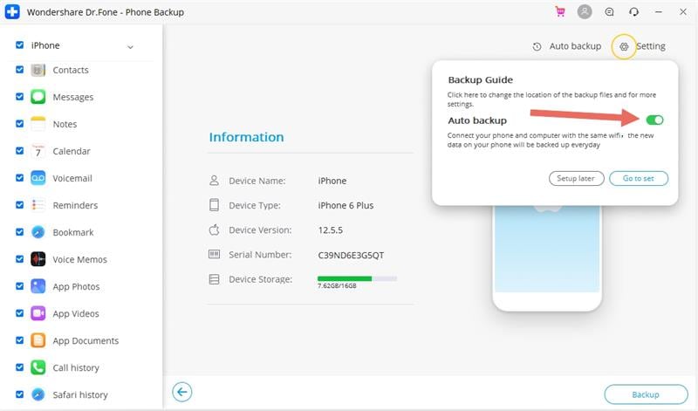Click serial number C39ND6E3G5QT
Viewport: 698px width, 411px height.
(x=351, y=255)
